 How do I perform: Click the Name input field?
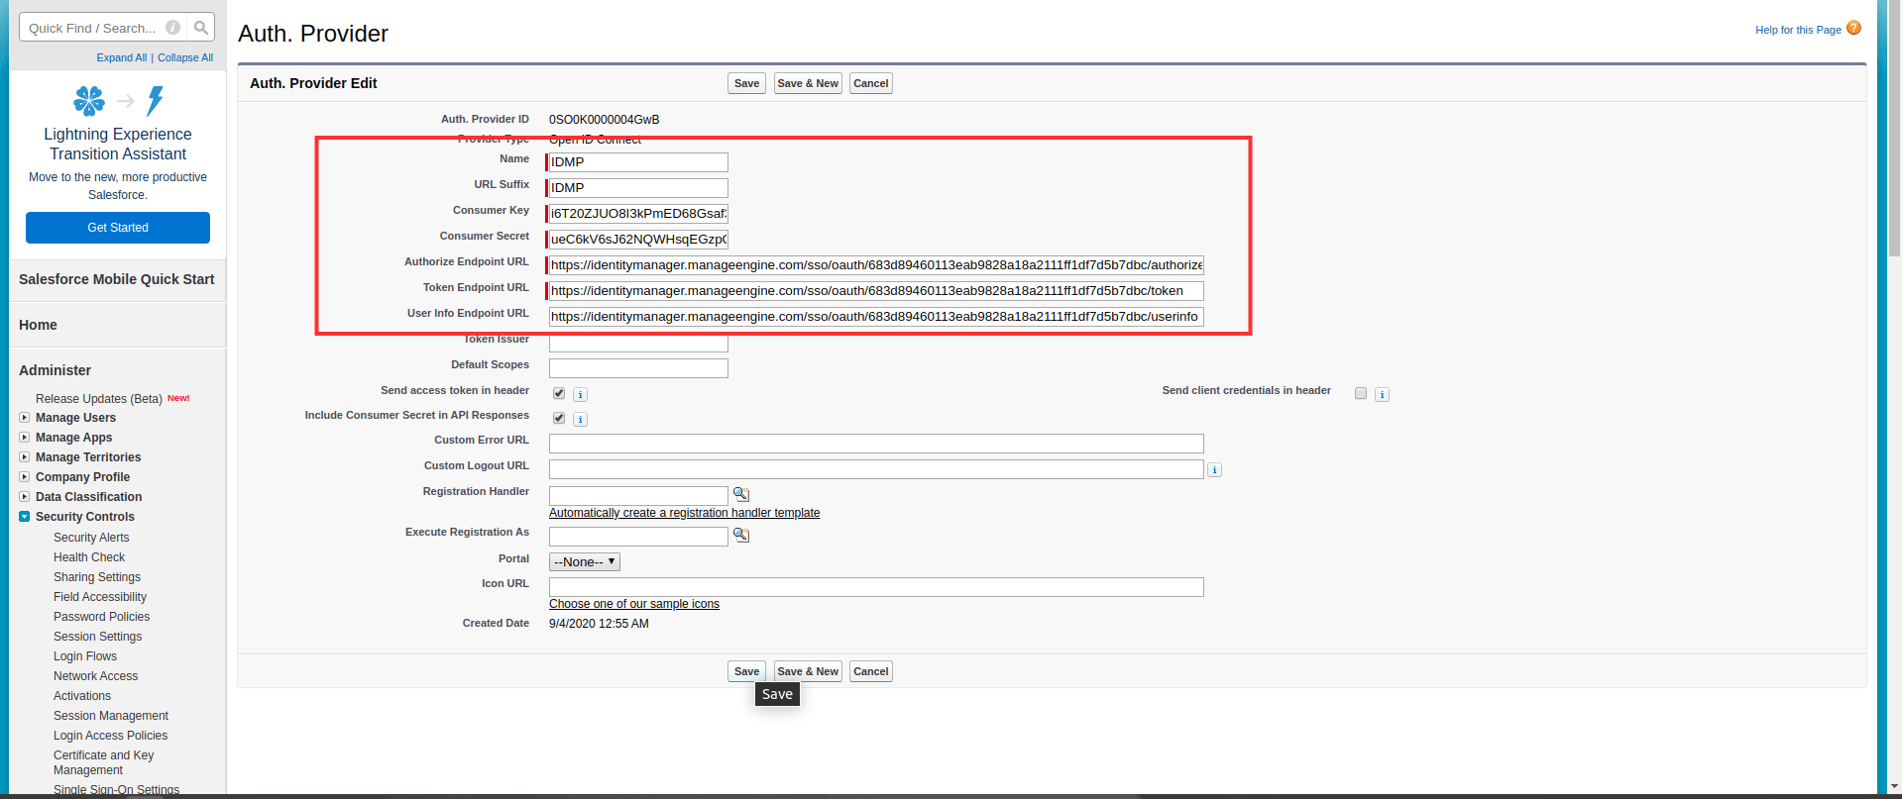tap(638, 162)
